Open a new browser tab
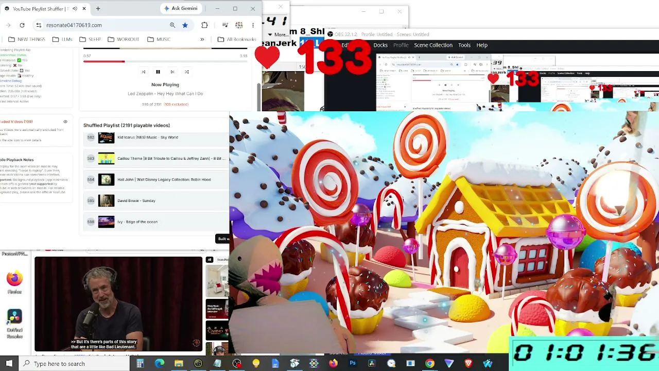Image resolution: width=659 pixels, height=371 pixels. (x=98, y=9)
